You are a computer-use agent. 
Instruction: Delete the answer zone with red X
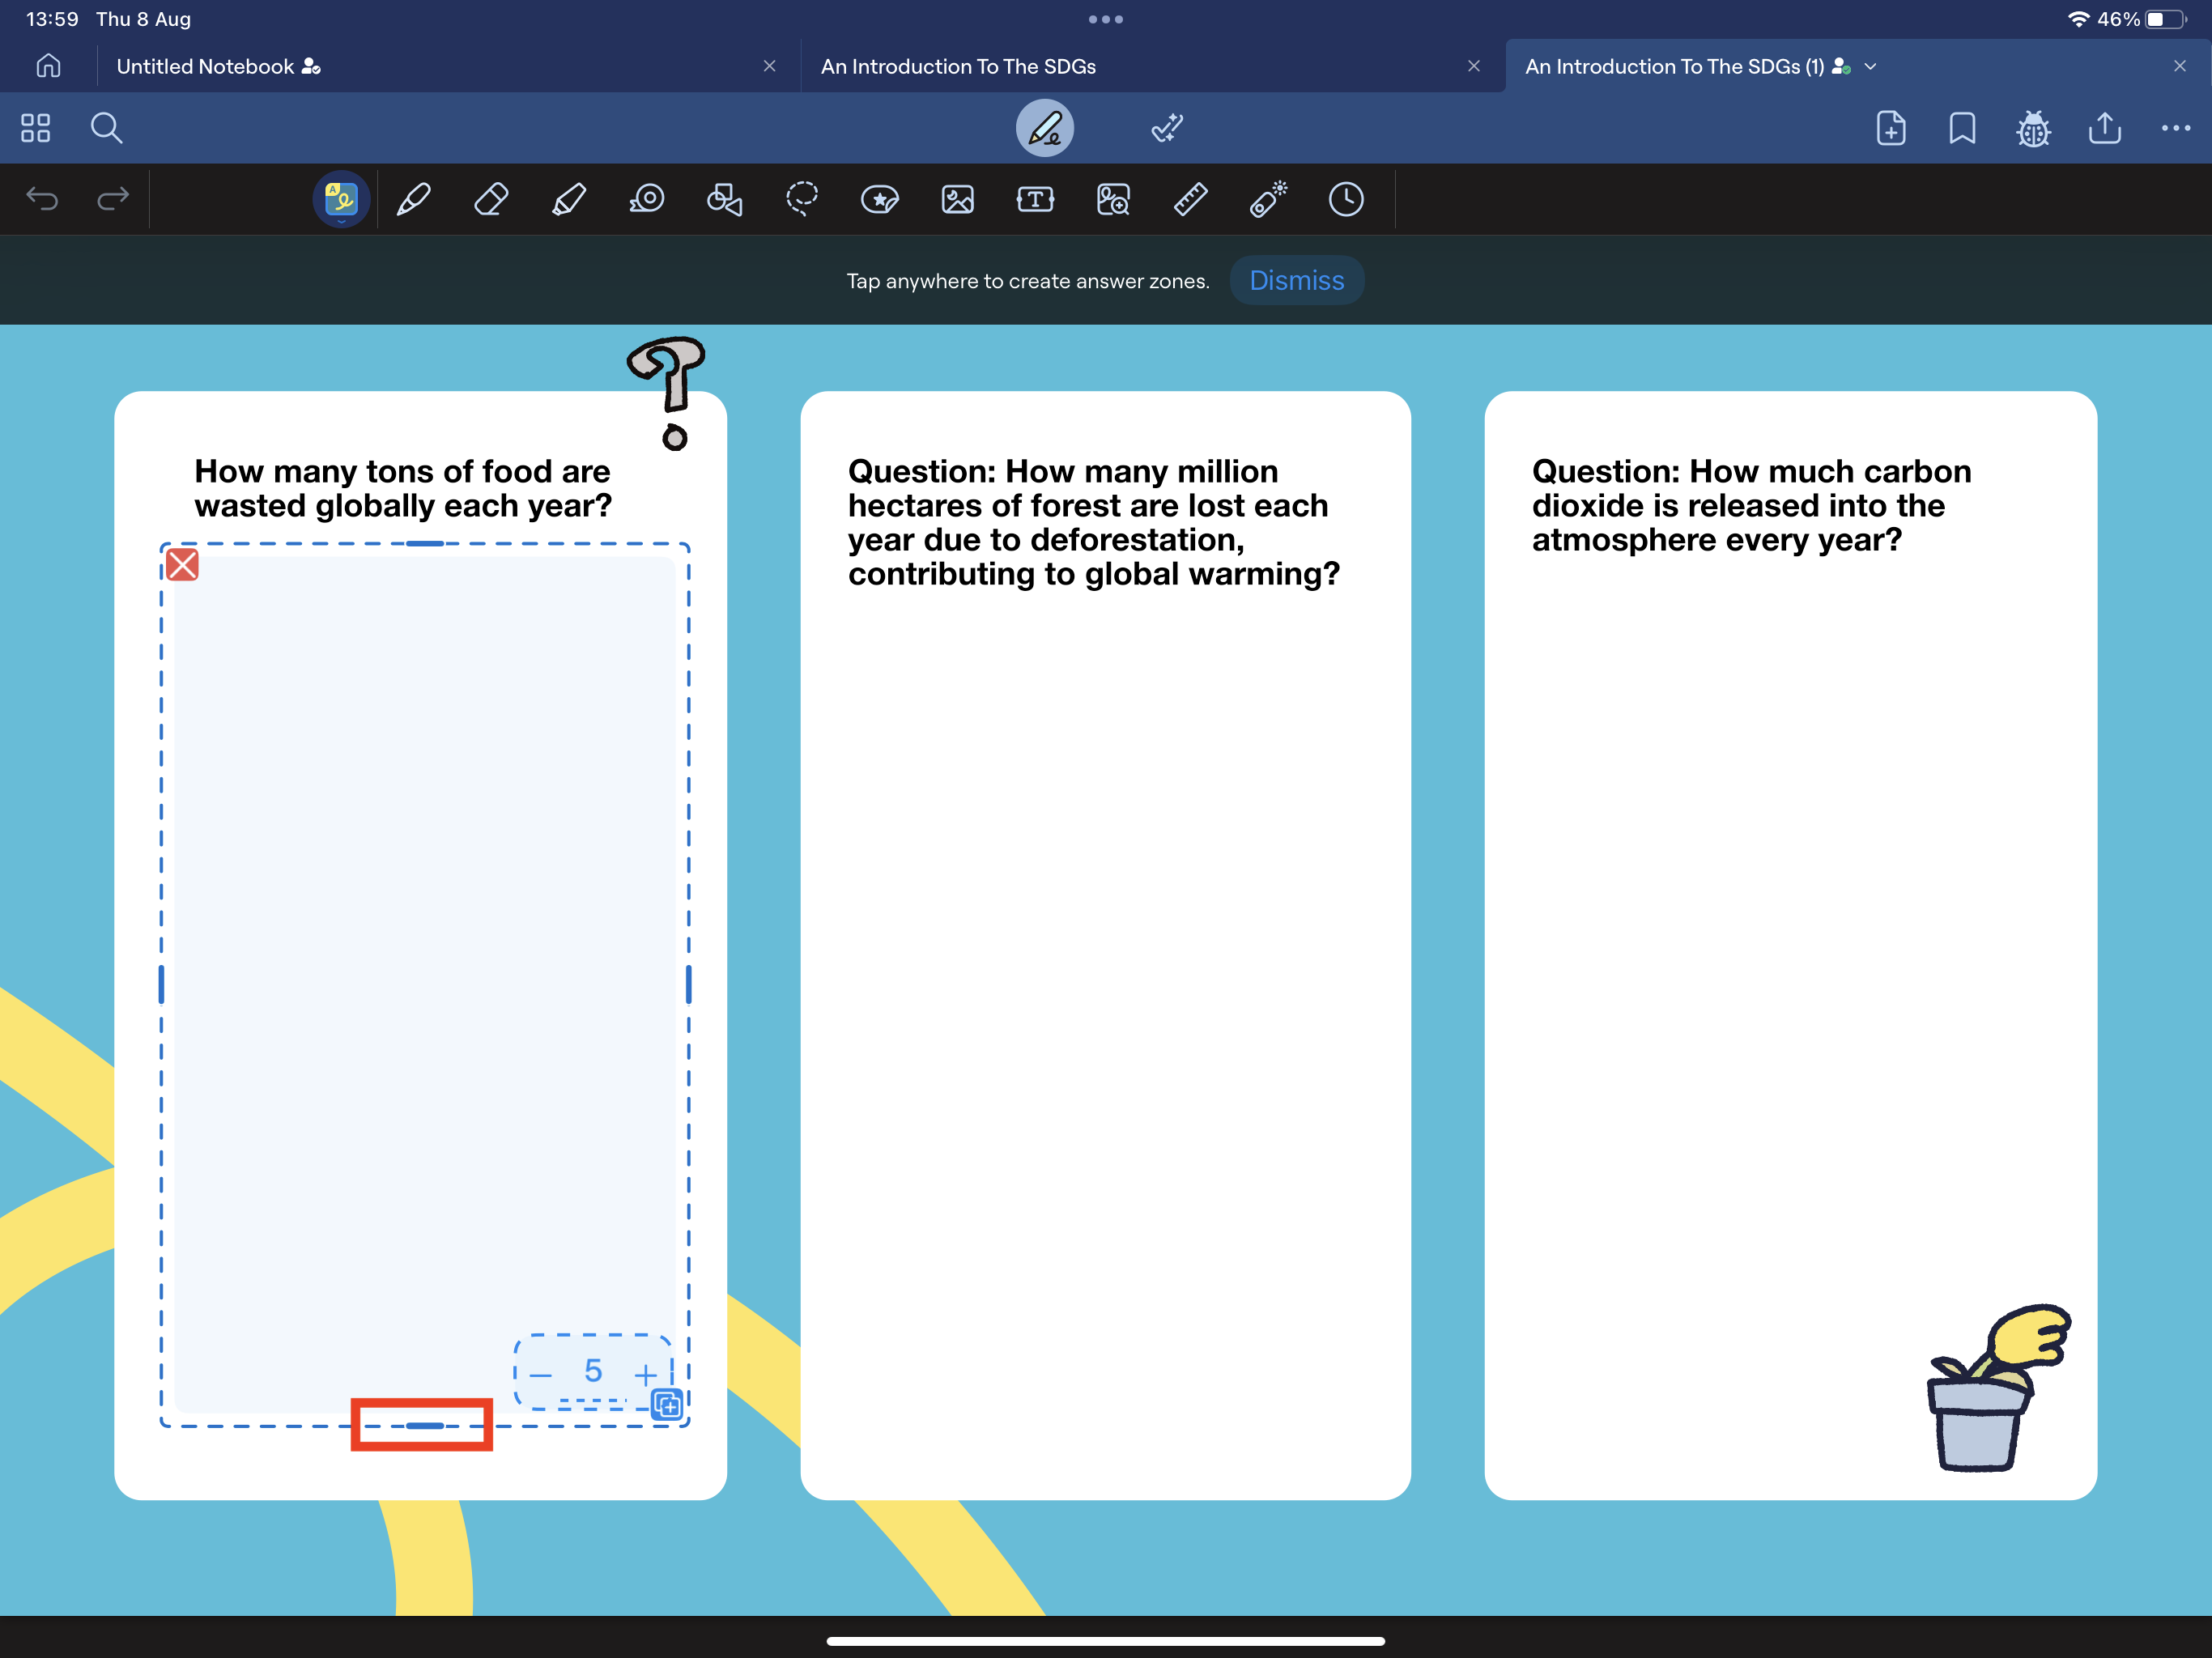(x=182, y=565)
